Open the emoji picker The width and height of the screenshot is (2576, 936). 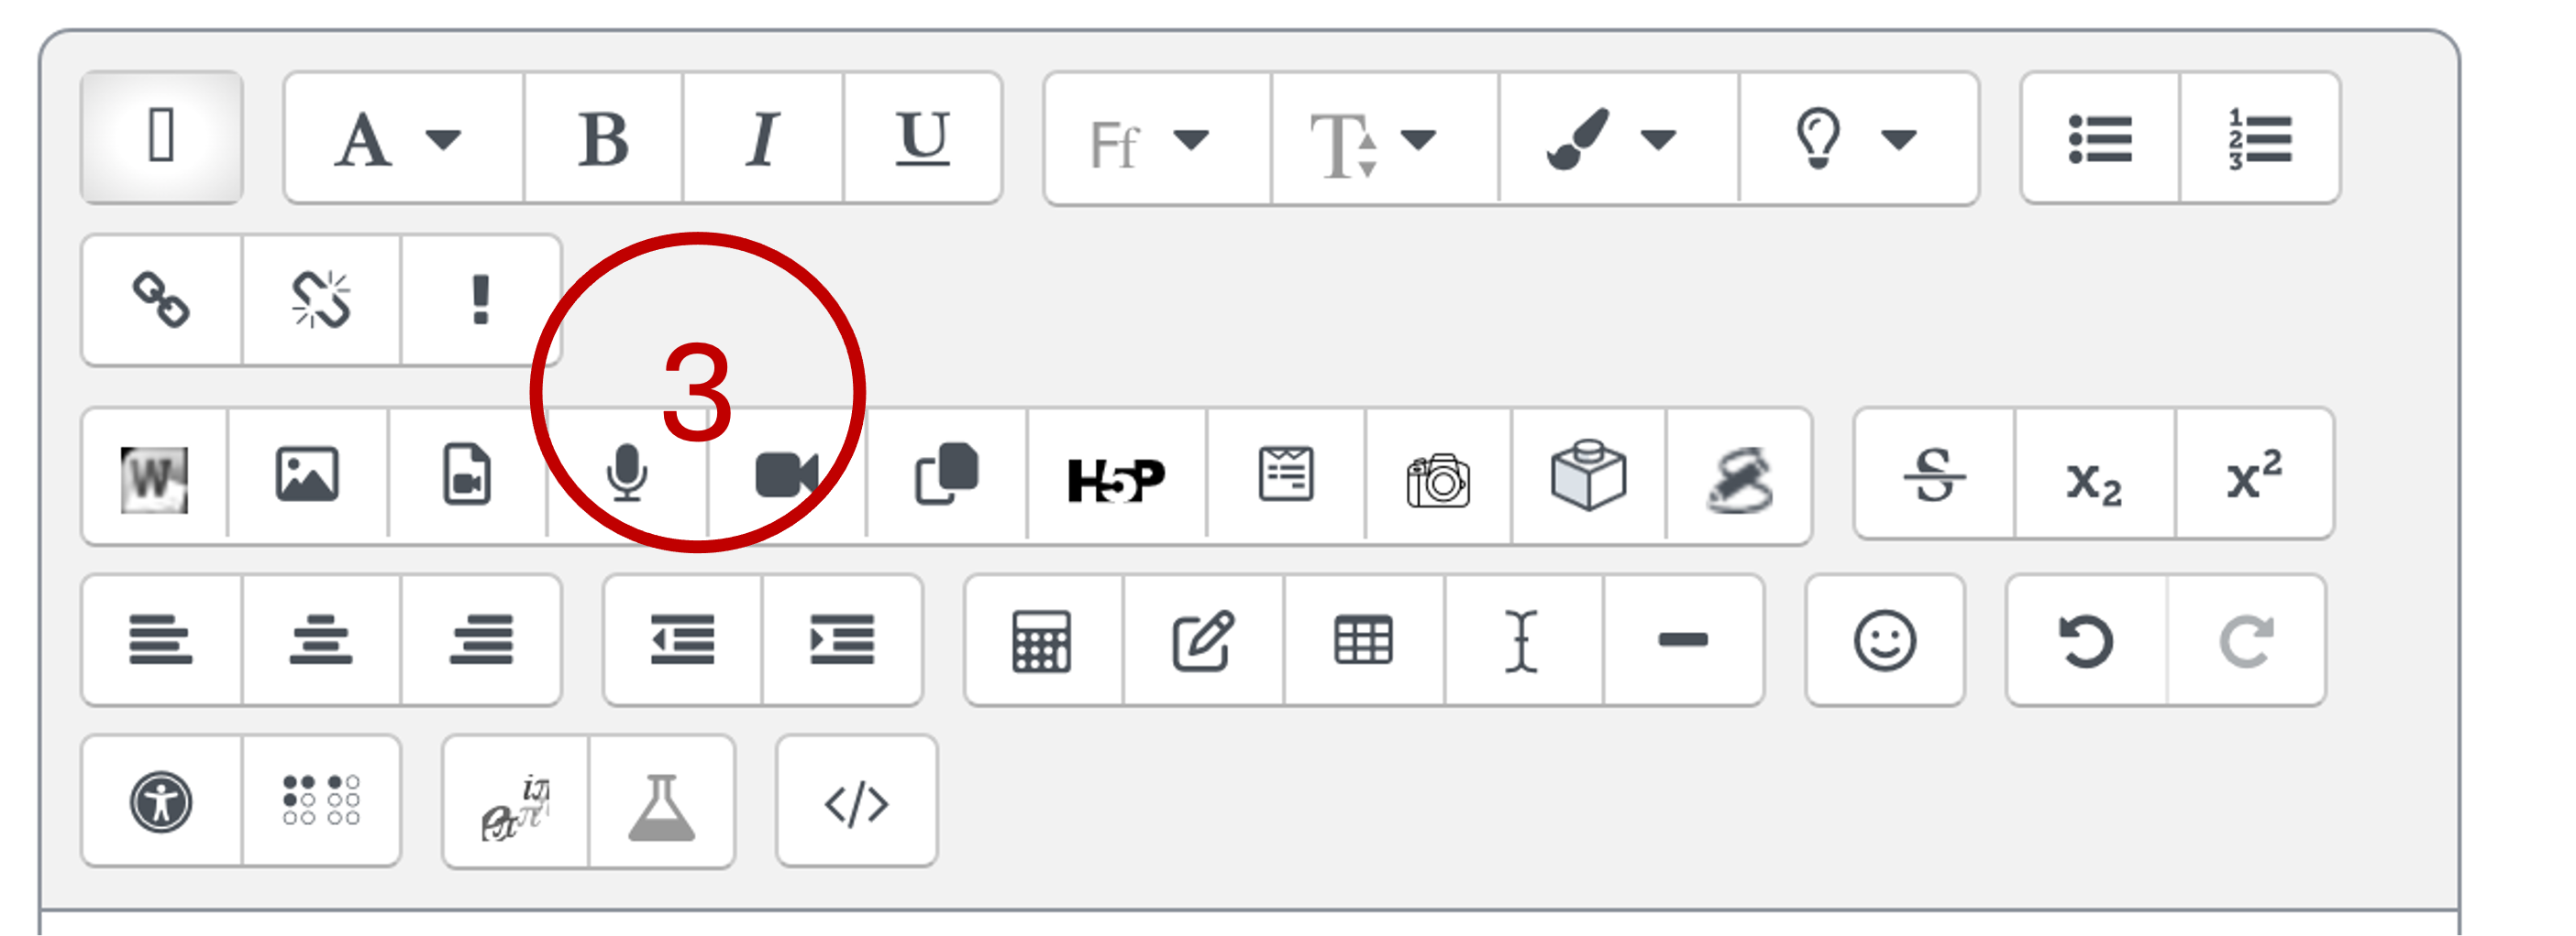1884,640
